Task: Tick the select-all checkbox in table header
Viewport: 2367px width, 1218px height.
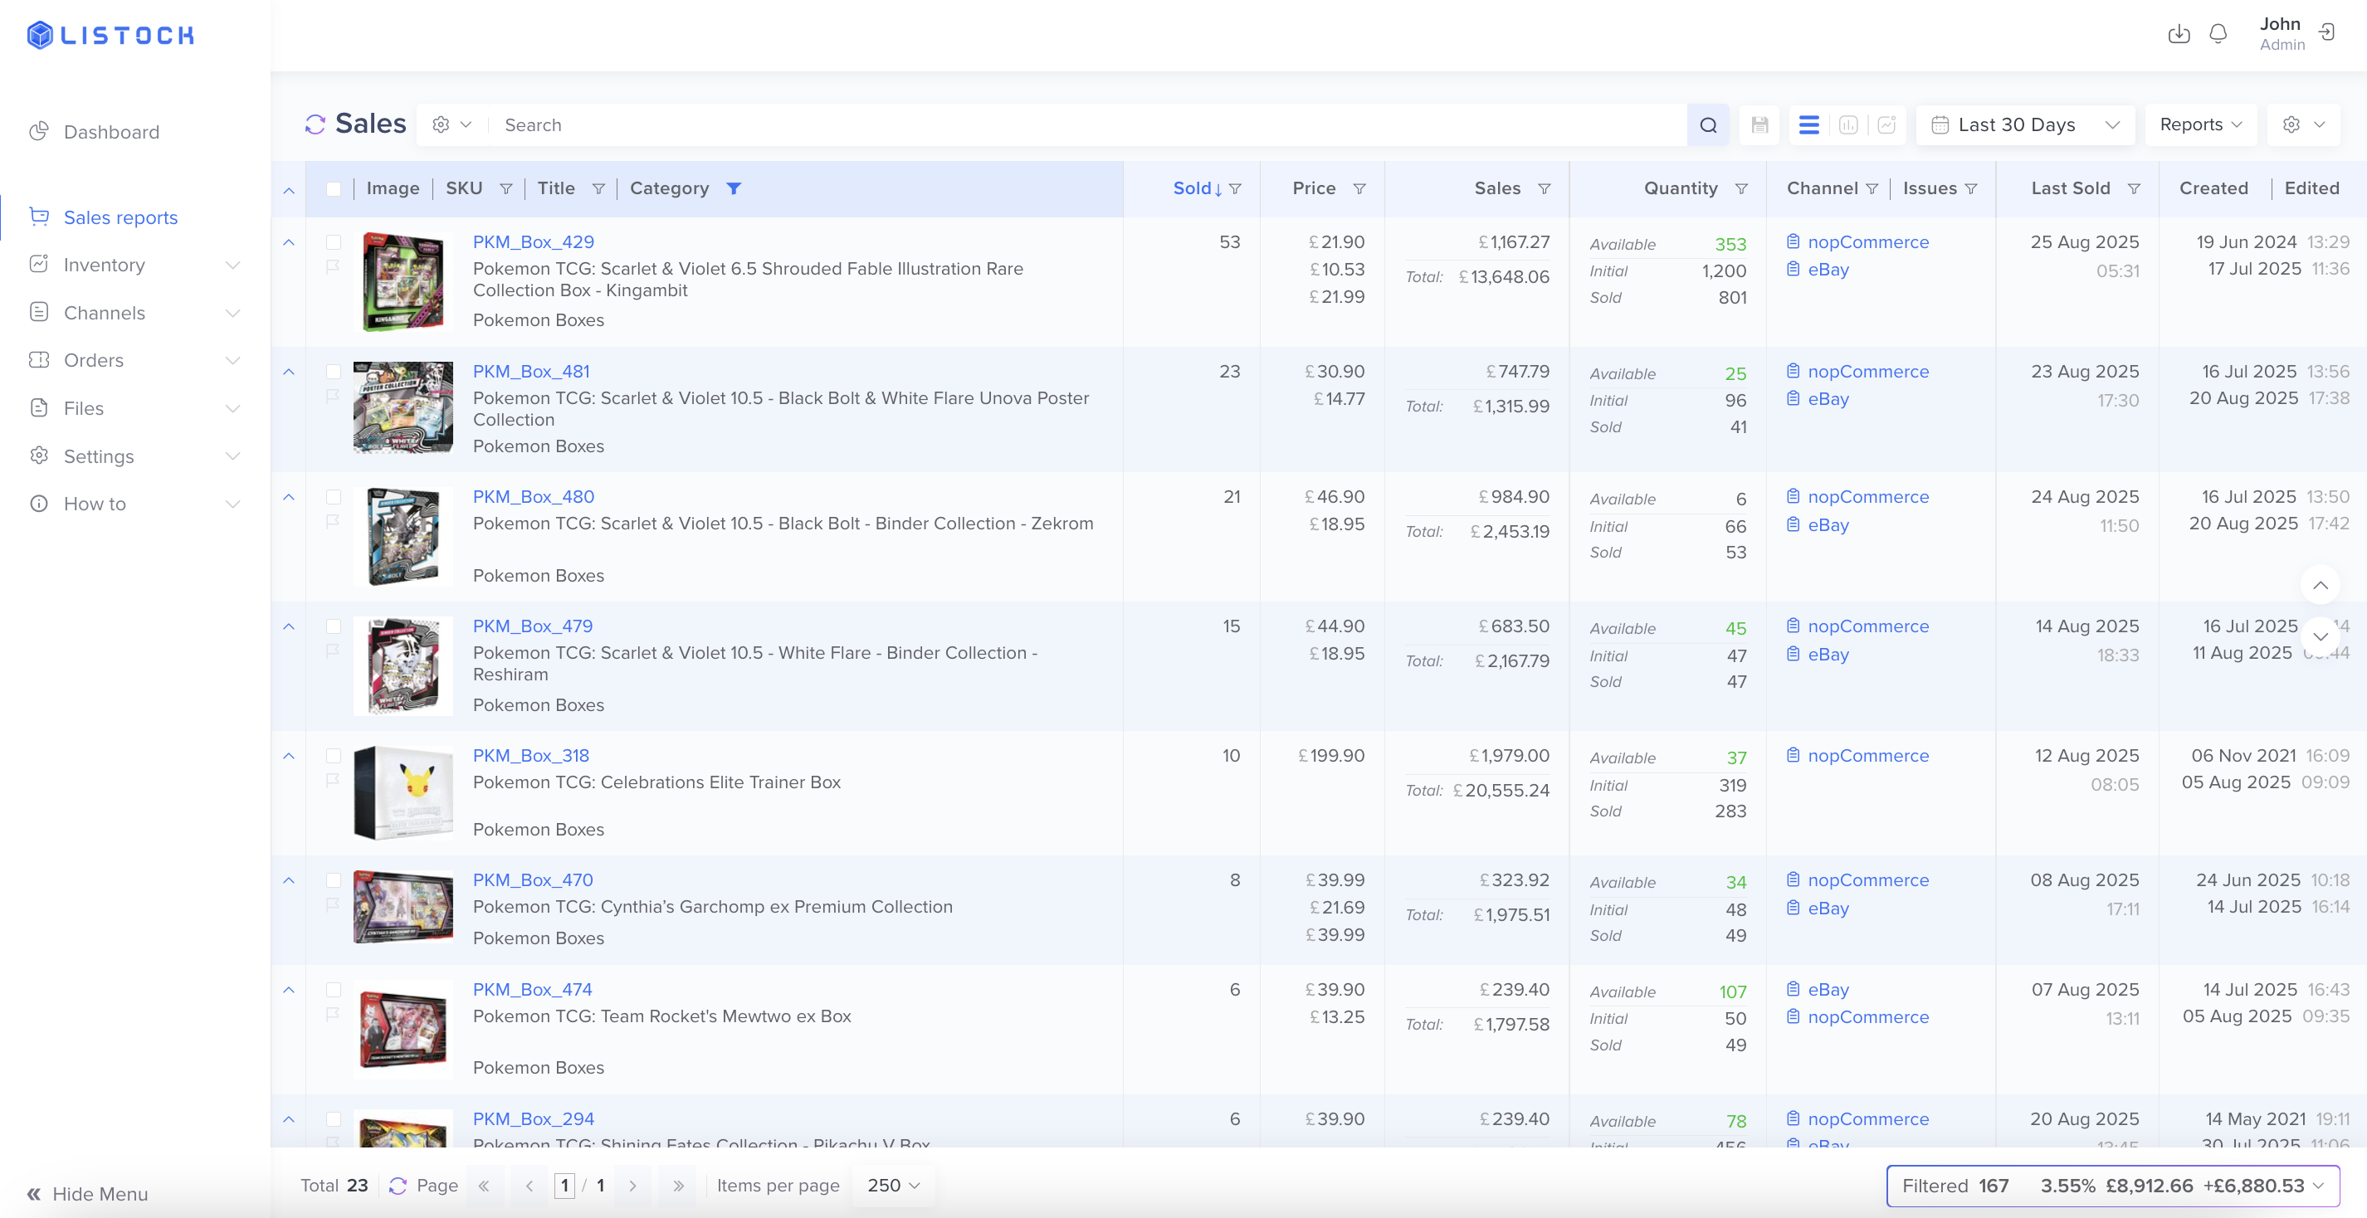Action: pyautogui.click(x=334, y=188)
